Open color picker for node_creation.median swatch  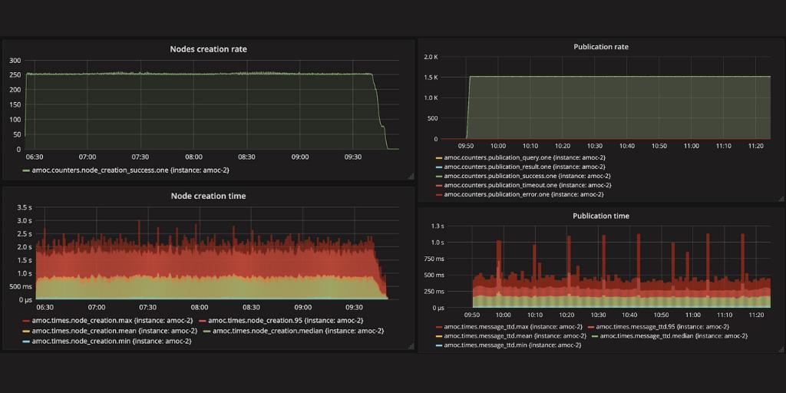pyautogui.click(x=209, y=332)
